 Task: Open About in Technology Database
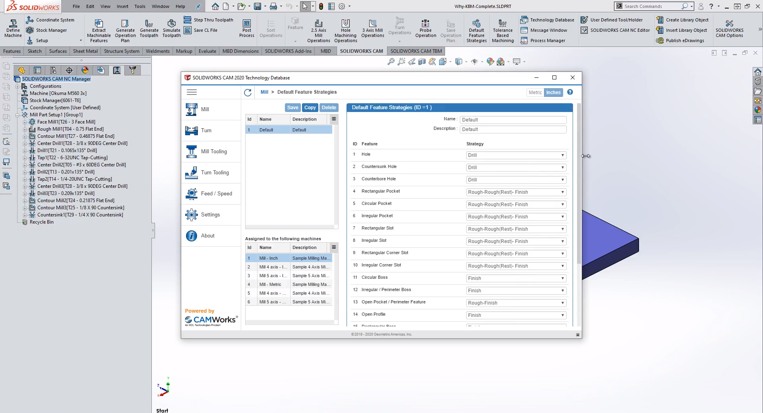[x=211, y=236]
